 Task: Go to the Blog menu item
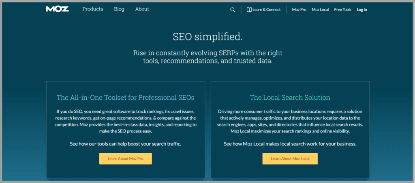[x=119, y=9]
